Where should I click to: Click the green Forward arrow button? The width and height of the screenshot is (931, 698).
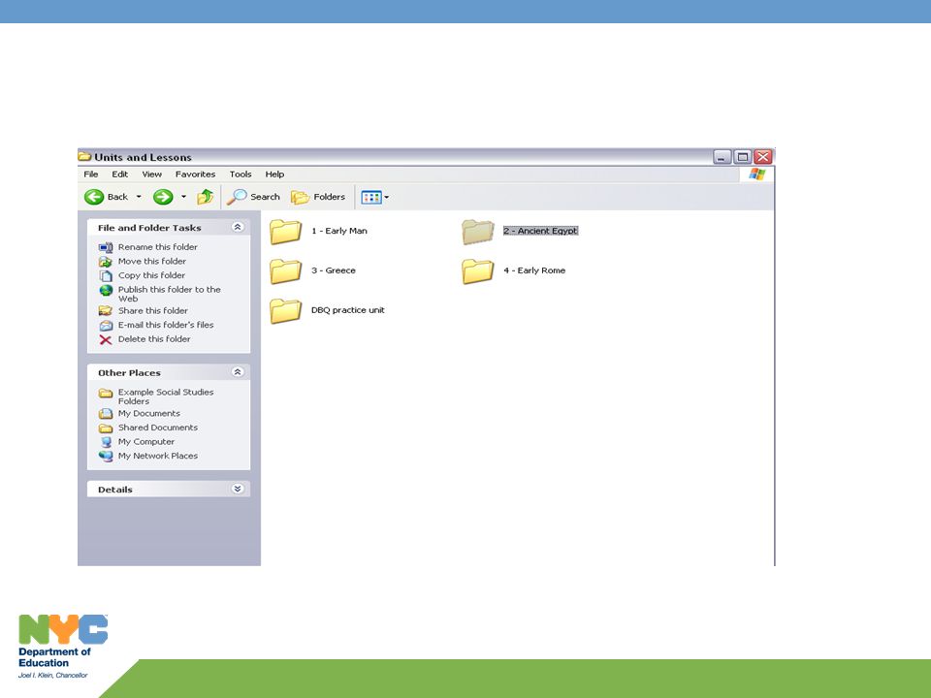point(163,197)
